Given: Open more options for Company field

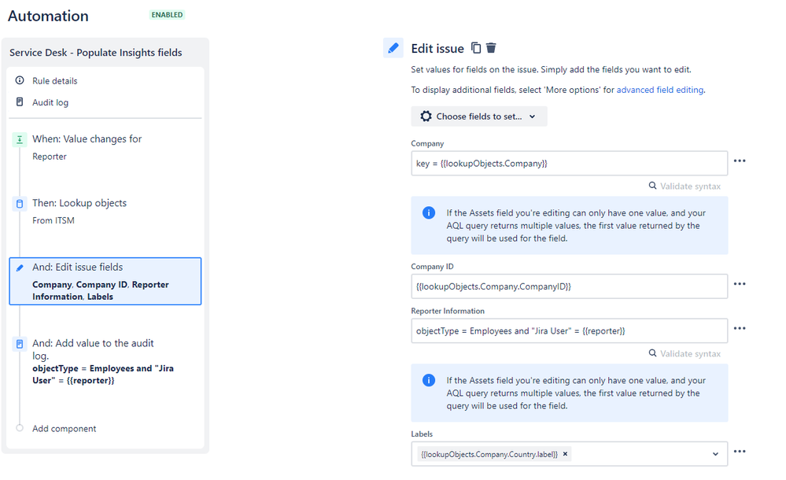Looking at the screenshot, I should tap(740, 161).
